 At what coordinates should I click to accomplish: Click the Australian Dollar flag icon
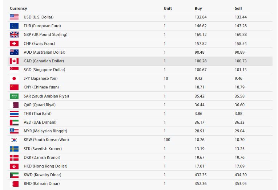[x=14, y=52]
